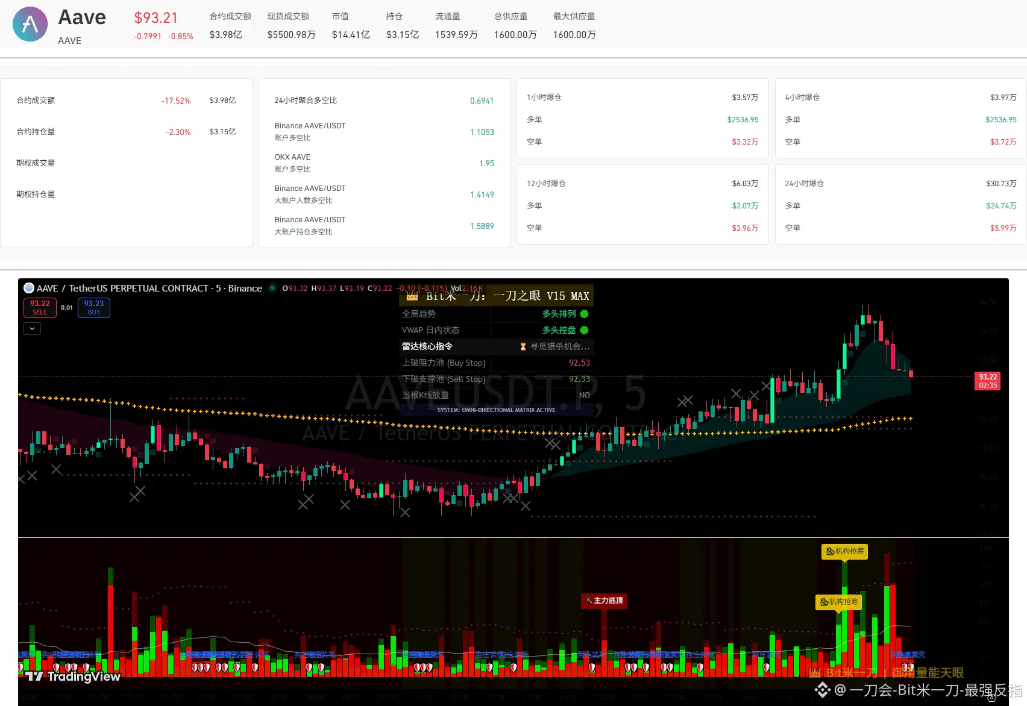Click the 期权成交量 label
Screen dimensions: 1027x706
coord(36,163)
